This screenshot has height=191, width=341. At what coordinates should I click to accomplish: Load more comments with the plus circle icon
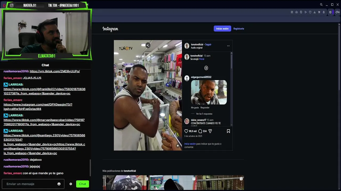[206, 68]
